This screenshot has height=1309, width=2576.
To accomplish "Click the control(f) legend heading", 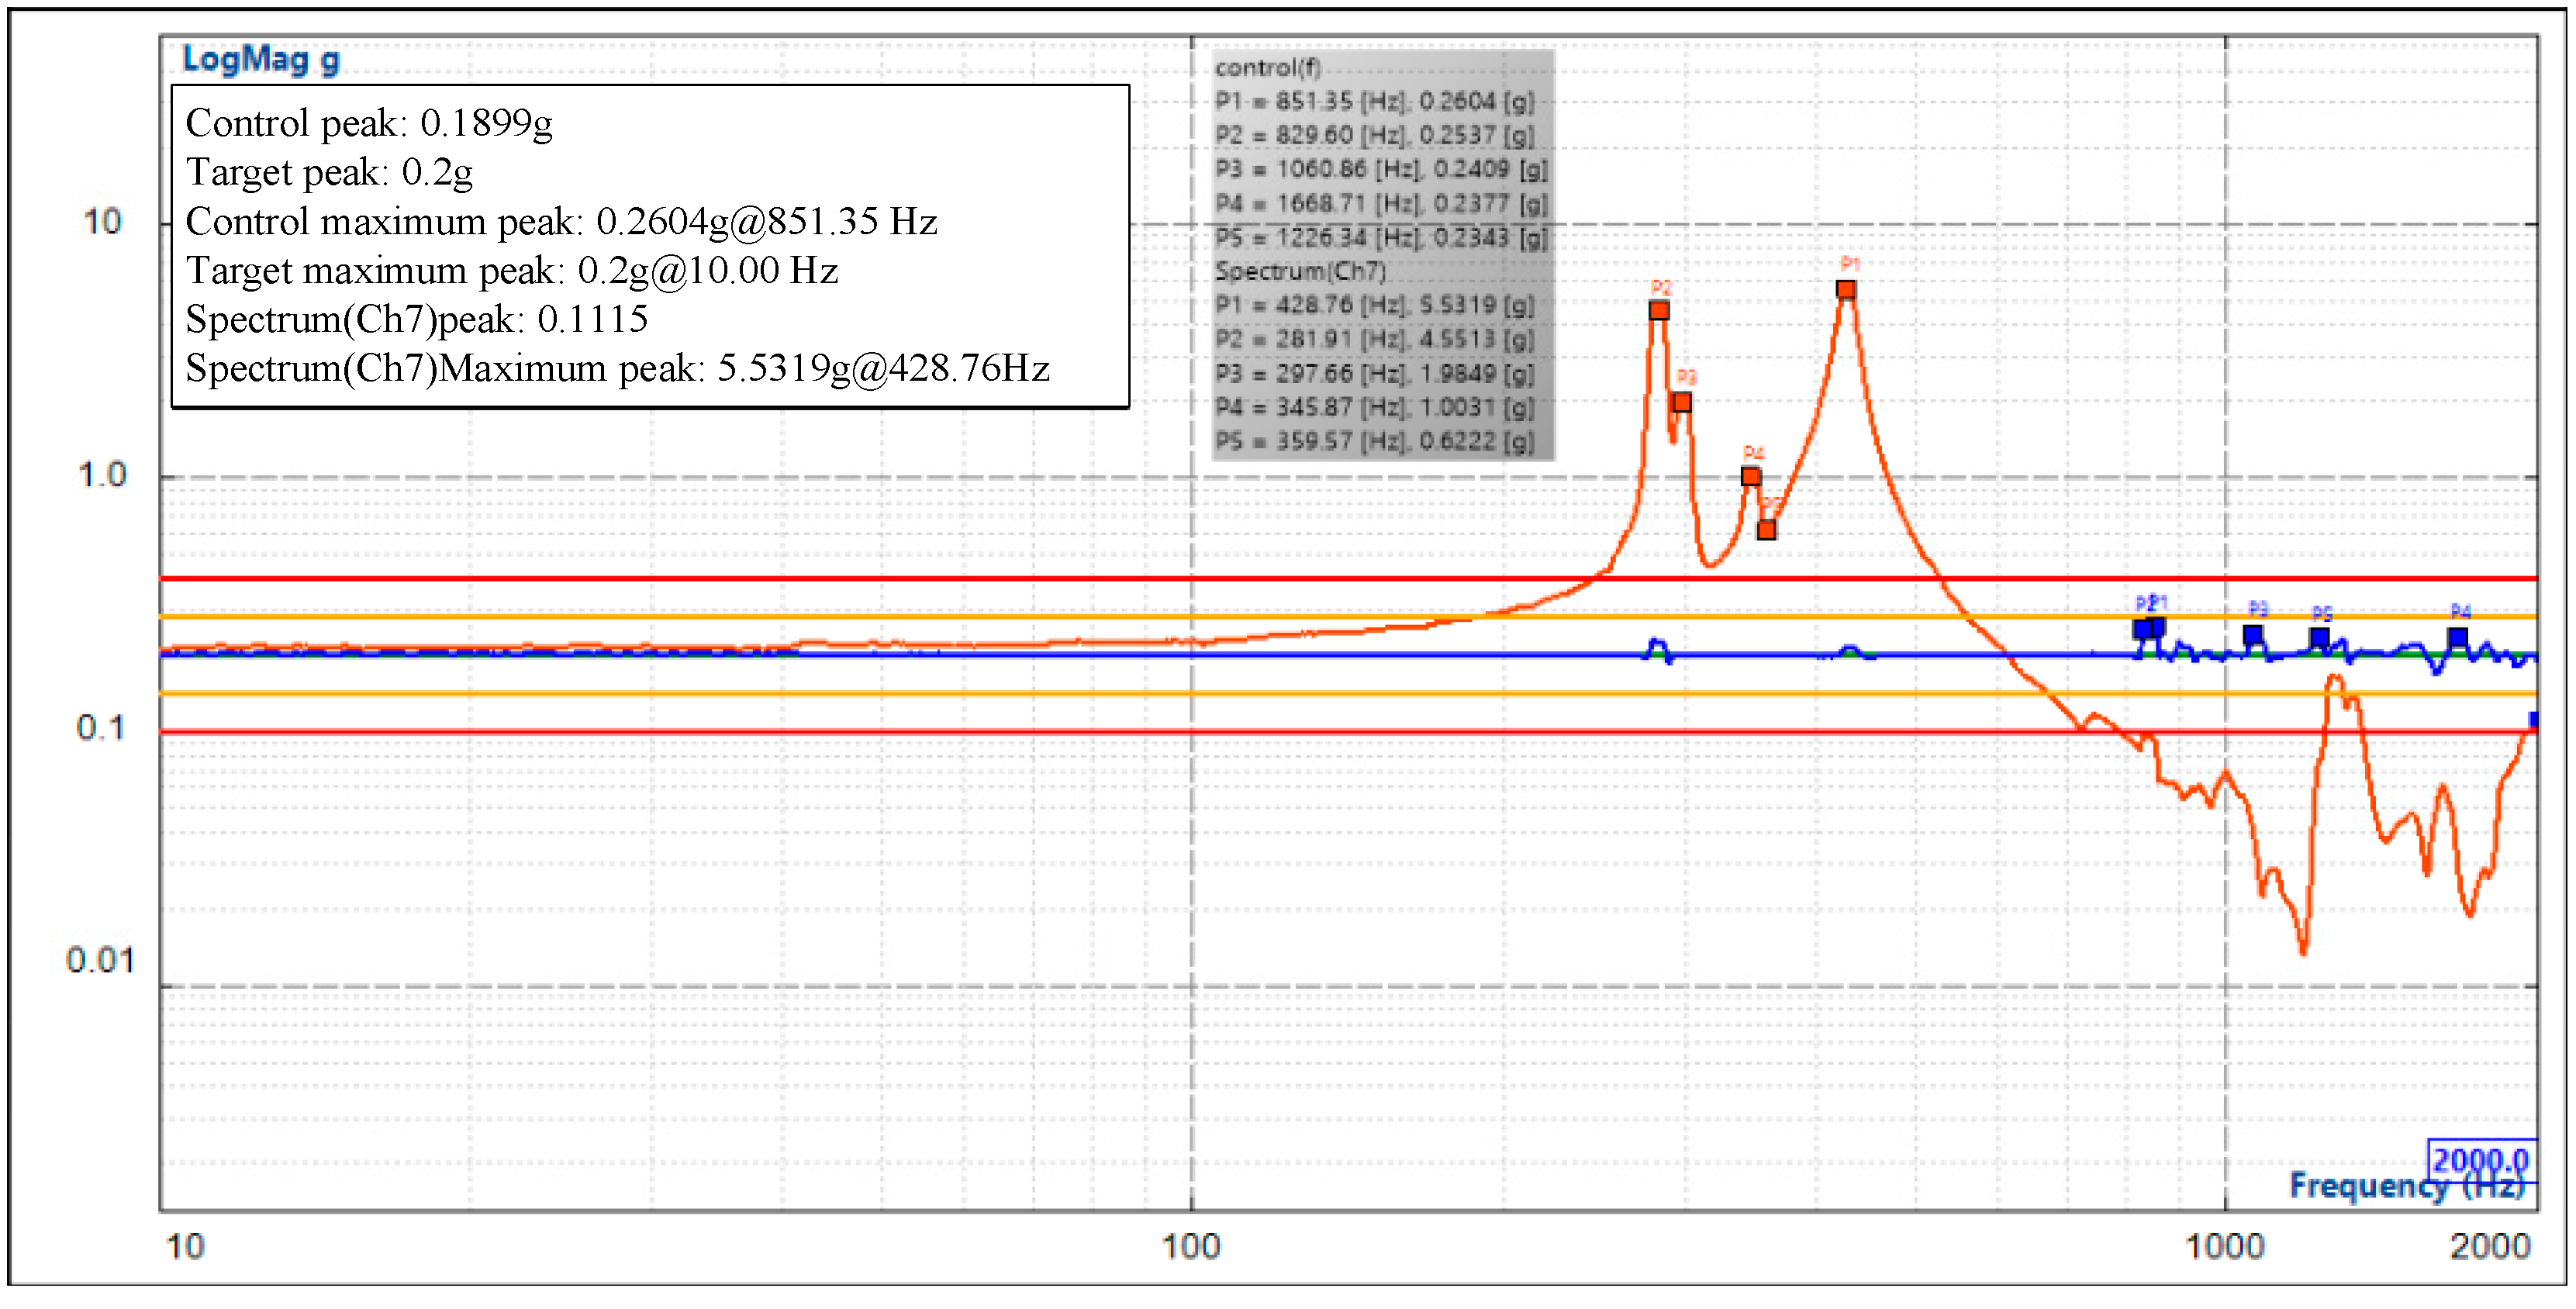I will click(1268, 67).
